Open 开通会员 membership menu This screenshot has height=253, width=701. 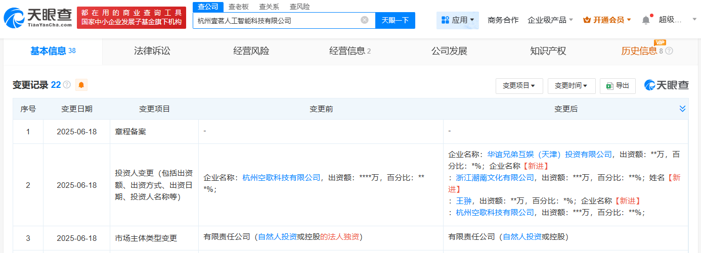point(607,20)
